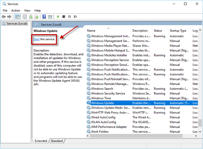
Task: Click the gear icon beside Wired AutoConfig
Action: tap(89, 117)
